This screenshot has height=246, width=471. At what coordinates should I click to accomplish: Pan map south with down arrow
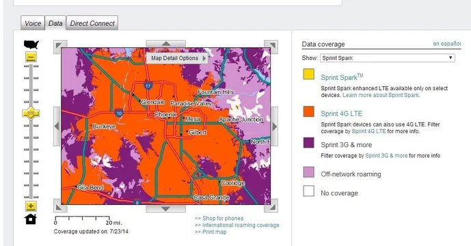click(x=166, y=208)
